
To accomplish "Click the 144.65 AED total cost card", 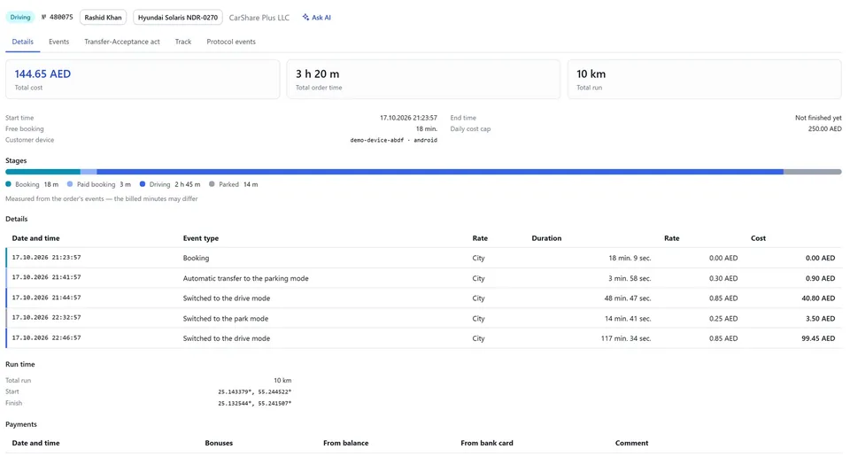I will pos(143,79).
